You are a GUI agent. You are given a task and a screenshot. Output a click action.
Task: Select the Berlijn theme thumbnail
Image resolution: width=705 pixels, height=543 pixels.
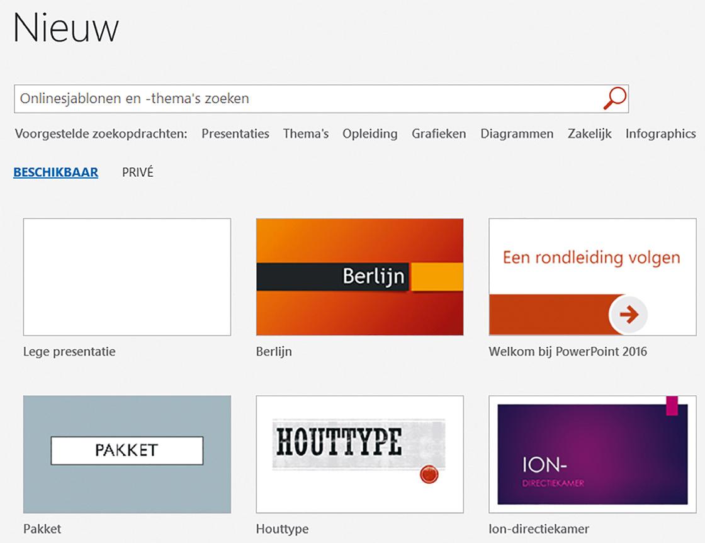(x=359, y=277)
